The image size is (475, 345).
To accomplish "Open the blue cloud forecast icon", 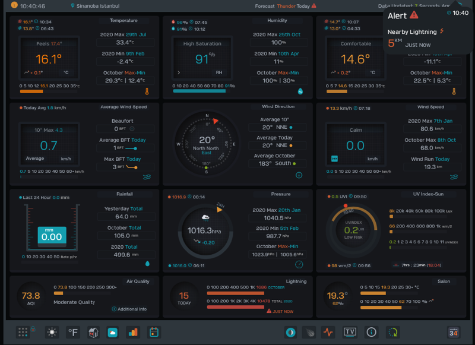I will click(x=113, y=333).
